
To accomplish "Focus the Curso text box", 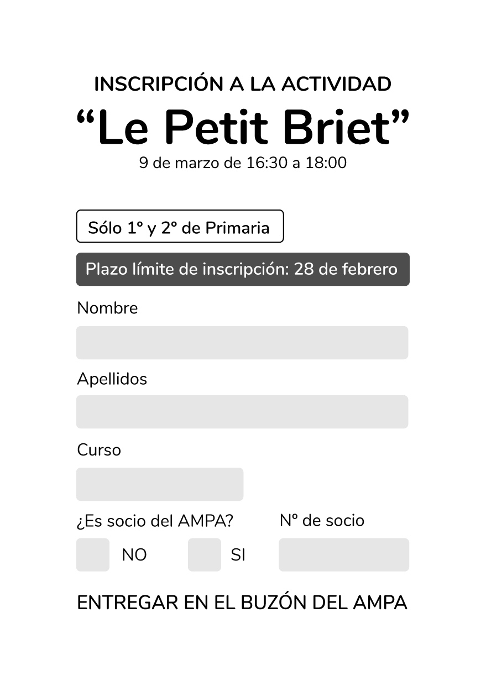I will [160, 484].
